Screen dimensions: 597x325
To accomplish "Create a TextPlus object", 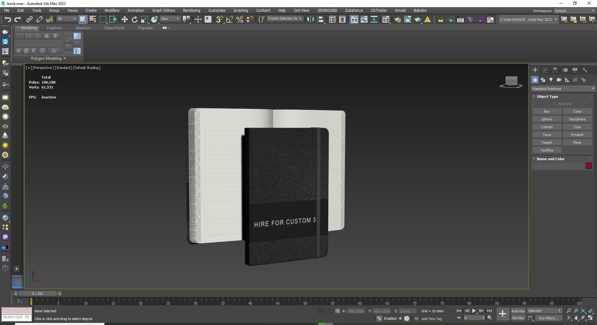I will 547,150.
